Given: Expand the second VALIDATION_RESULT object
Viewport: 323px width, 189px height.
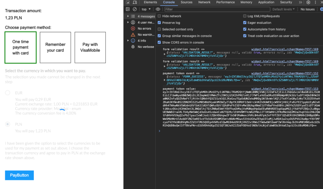Looking at the screenshot, I should 165,66.
